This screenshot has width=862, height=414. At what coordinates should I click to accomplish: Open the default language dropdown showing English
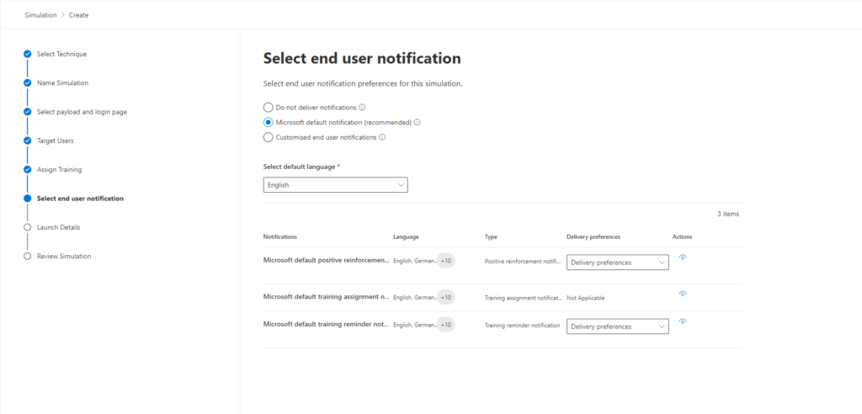[335, 185]
